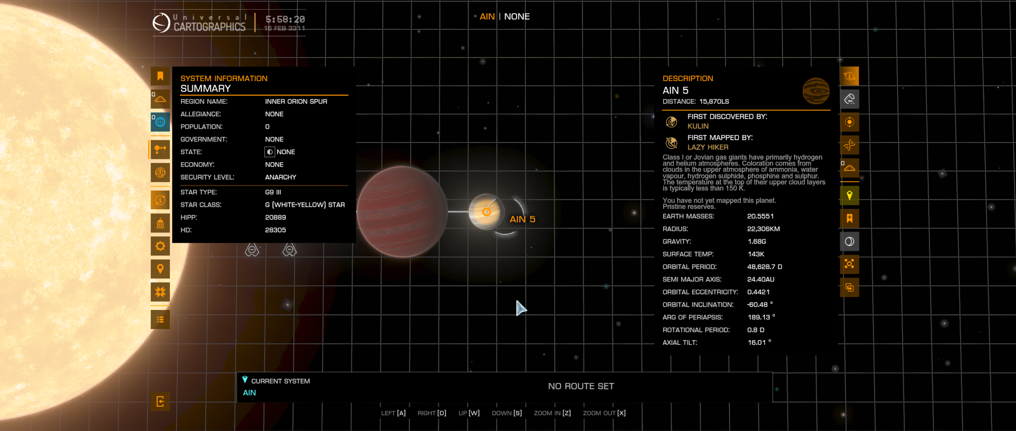Click the starburst icon in left sidebar

[x=160, y=292]
